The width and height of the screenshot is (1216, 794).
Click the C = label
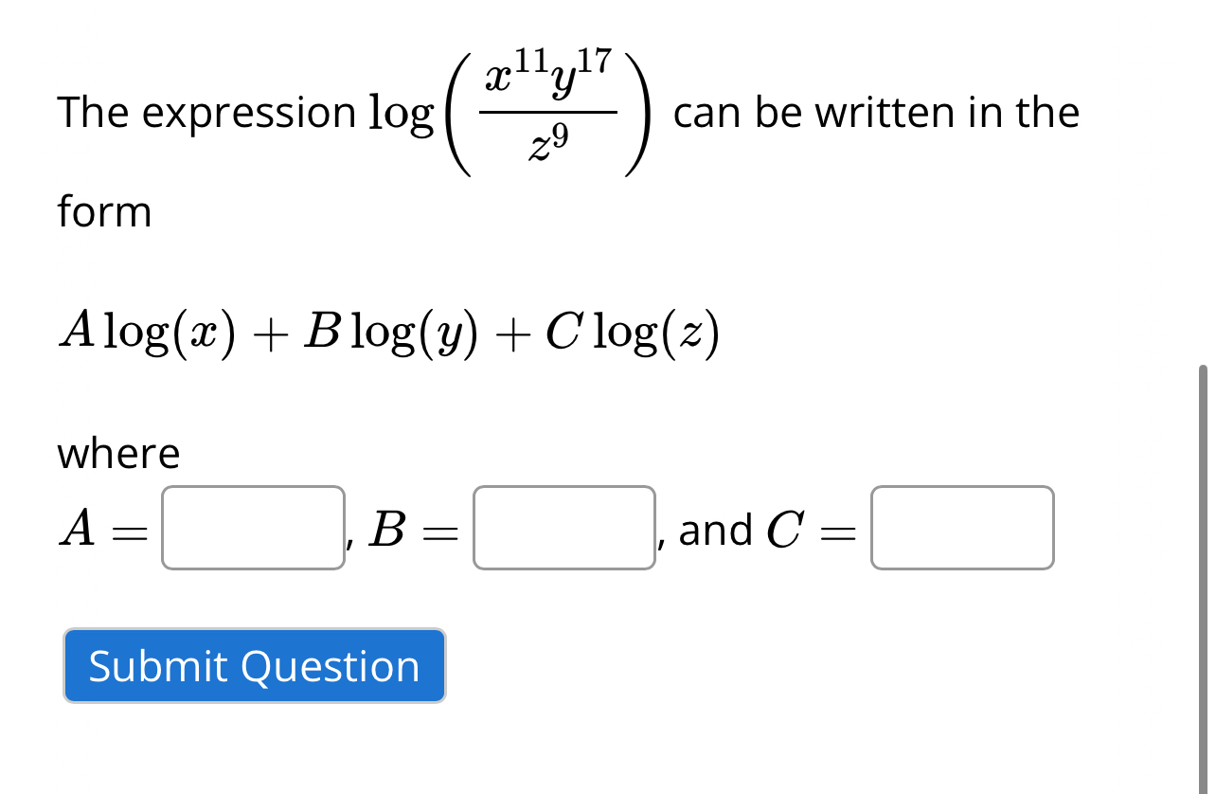tap(813, 529)
